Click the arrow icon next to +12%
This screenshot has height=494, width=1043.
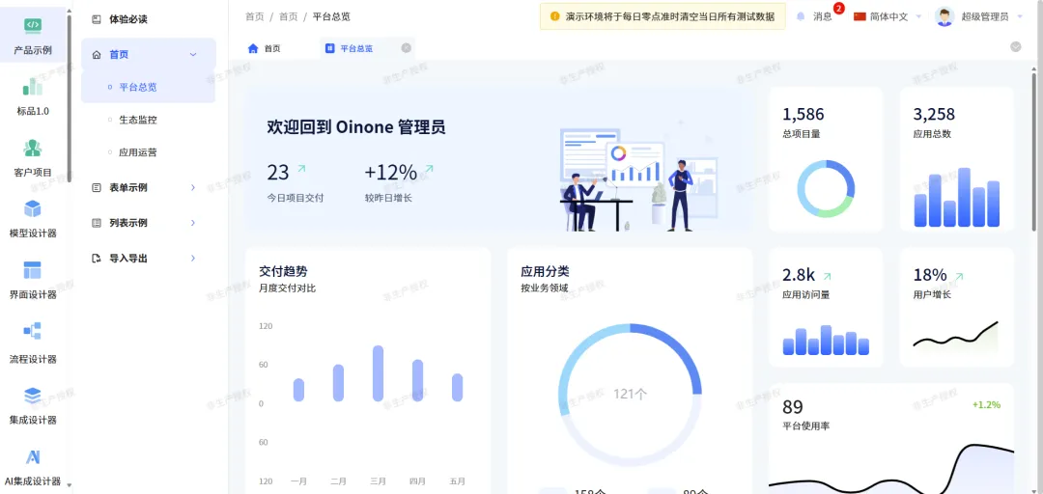[429, 170]
